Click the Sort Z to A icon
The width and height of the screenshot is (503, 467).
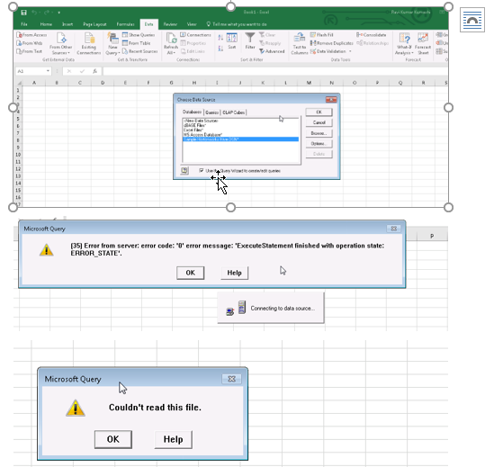click(x=220, y=49)
